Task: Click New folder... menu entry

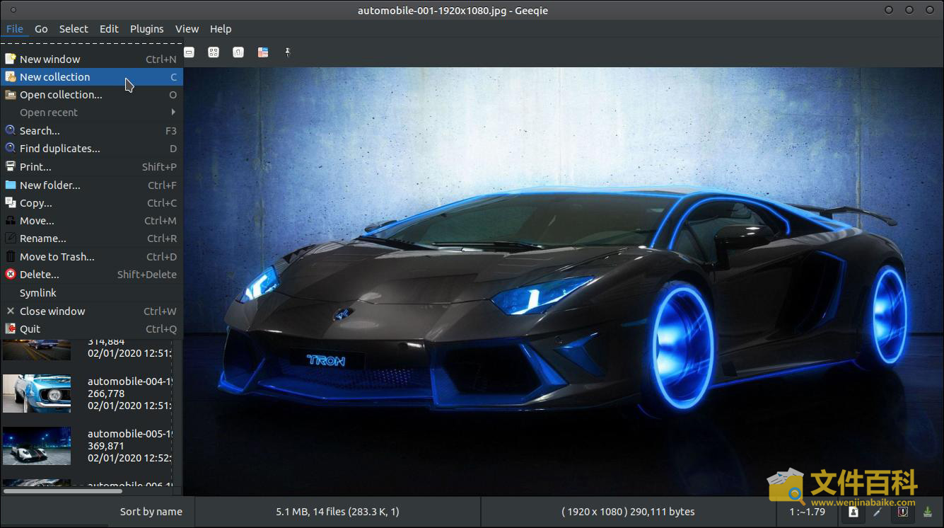Action: [91, 185]
